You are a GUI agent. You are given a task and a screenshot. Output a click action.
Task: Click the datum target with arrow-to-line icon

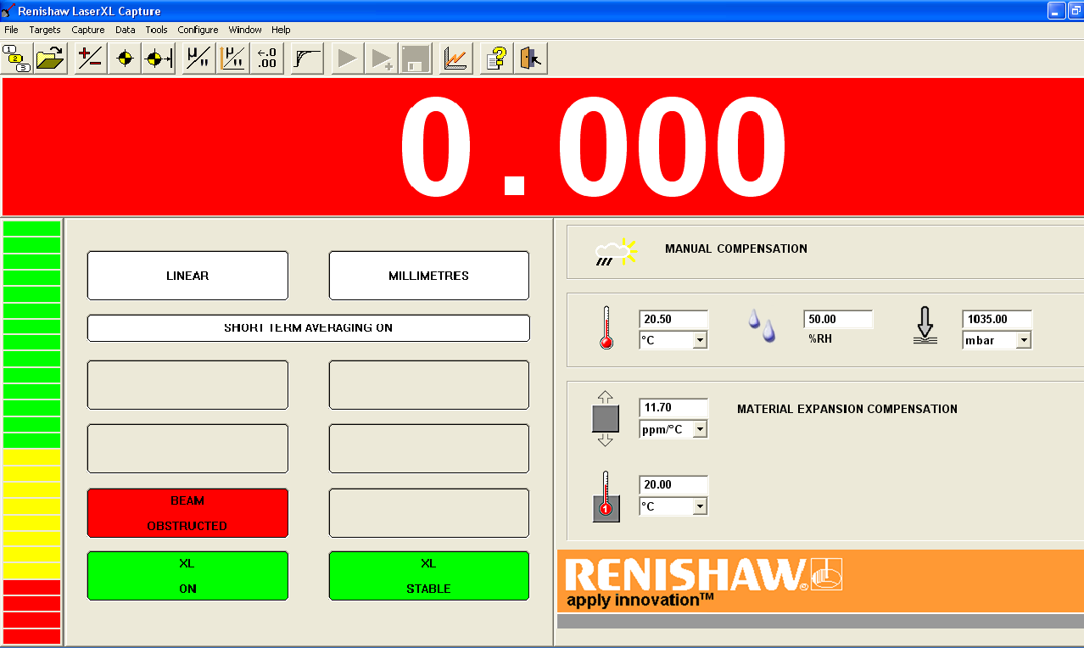point(159,59)
